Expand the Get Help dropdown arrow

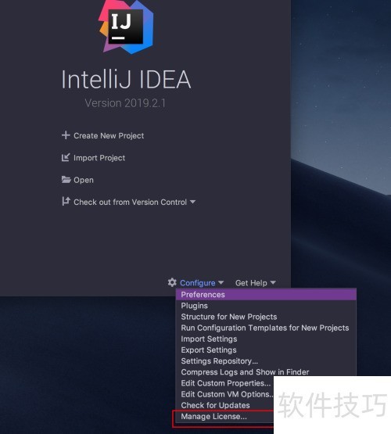pos(273,282)
